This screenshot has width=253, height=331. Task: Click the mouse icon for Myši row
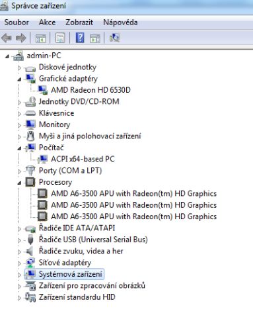tap(30, 136)
